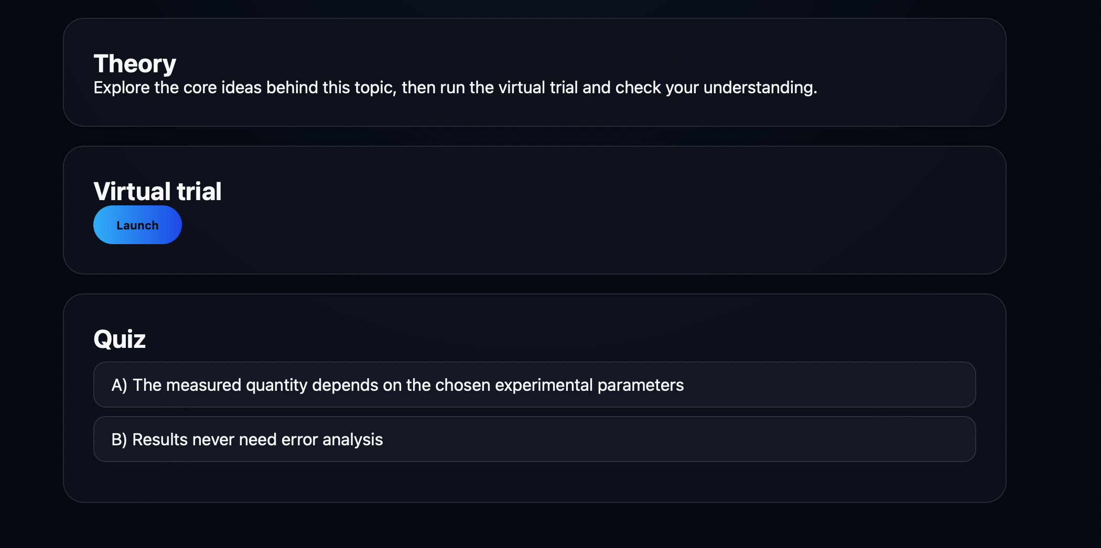The width and height of the screenshot is (1101, 548).
Task: Click the "B)" label of the second answer
Action: (x=120, y=440)
